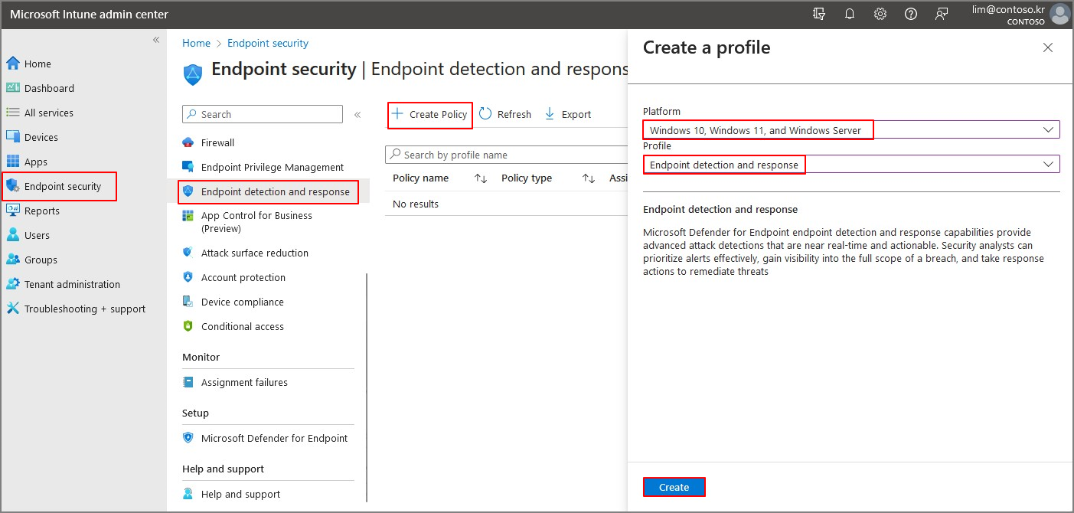
Task: Open Microsoft Defender for Endpoint setup
Action: 274,438
